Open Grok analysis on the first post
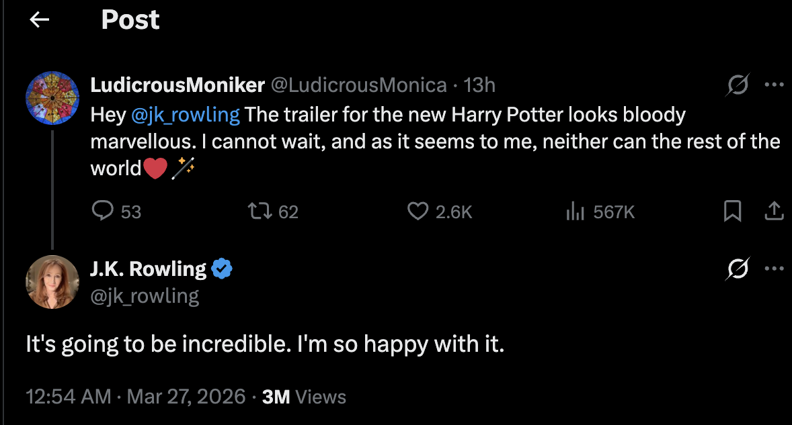792x425 pixels. tap(738, 85)
